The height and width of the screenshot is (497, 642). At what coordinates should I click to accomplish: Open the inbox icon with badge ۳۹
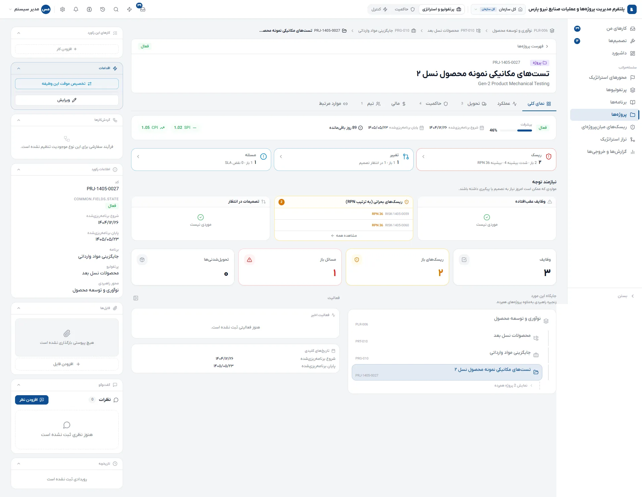point(142,9)
